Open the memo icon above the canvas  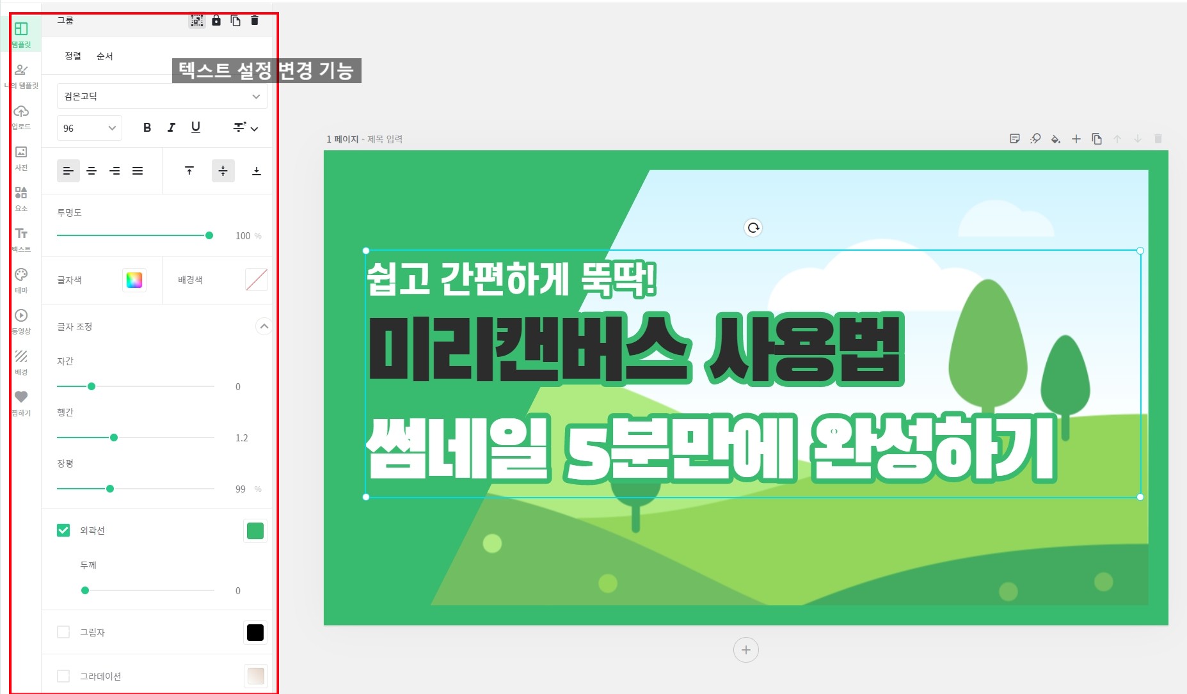pos(1014,139)
